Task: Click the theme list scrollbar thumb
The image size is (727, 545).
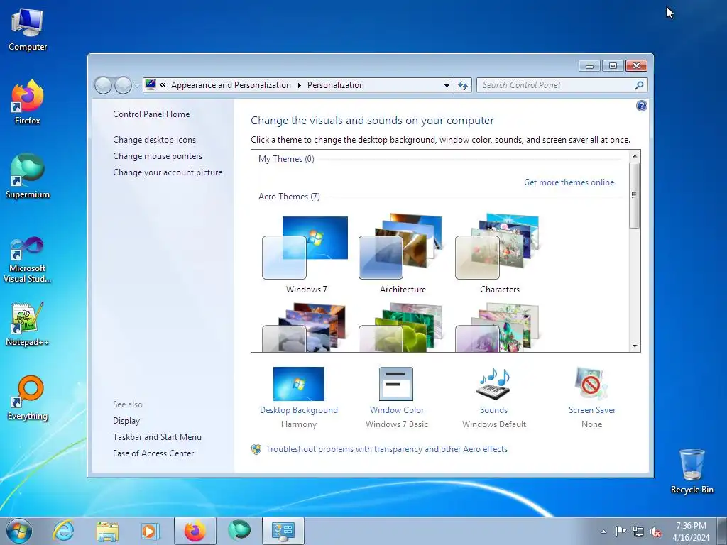Action: (634, 195)
